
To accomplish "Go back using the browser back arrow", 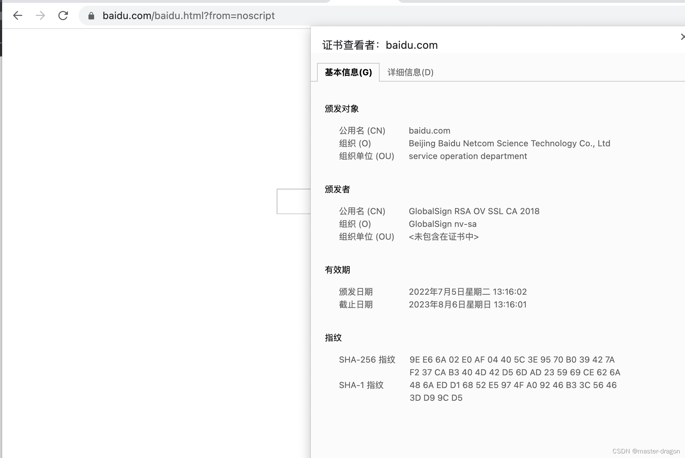I will 18,16.
